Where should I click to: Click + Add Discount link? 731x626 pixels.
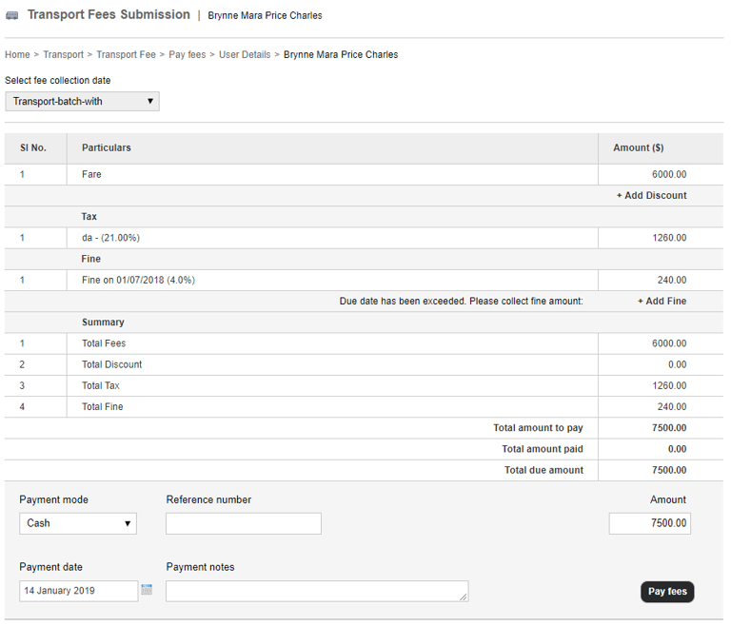(x=651, y=195)
